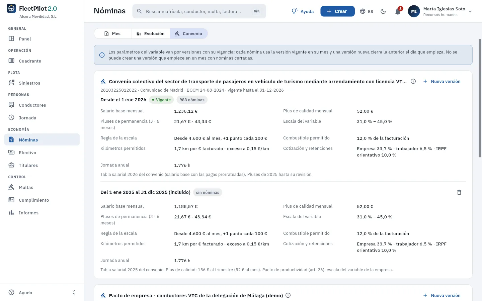Image resolution: width=482 pixels, height=301 pixels.
Task: Click the info icon in the blue banner
Action: (102, 55)
